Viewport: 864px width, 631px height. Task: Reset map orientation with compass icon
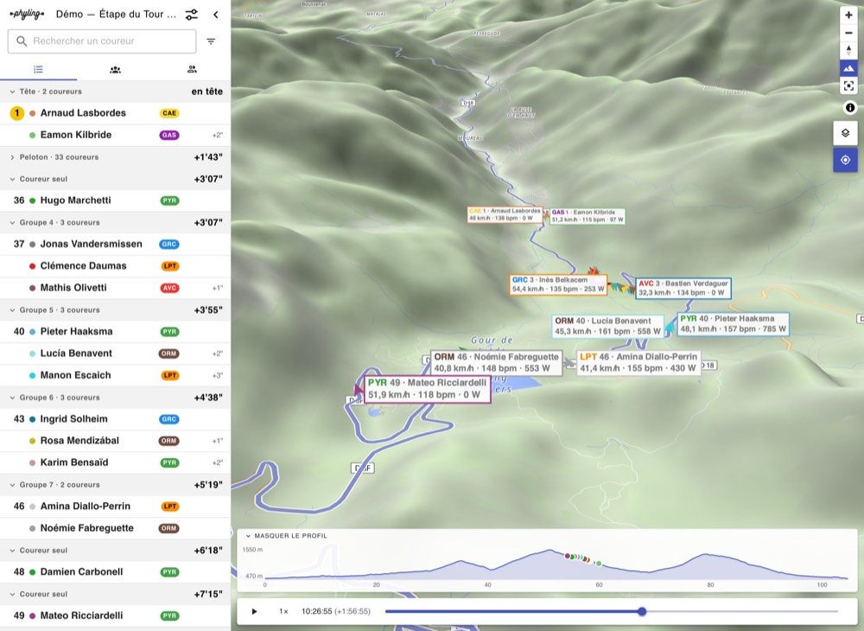pyautogui.click(x=848, y=51)
